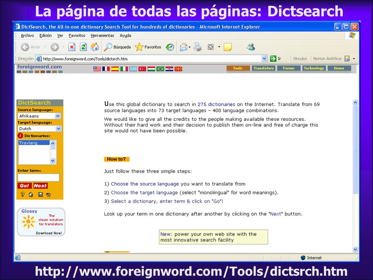Open the DictSearch hammer tools icon
The height and width of the screenshot is (280, 373).
pos(49,195)
